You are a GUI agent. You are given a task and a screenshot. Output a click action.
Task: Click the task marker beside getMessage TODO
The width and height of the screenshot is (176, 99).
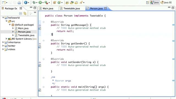tap(40, 28)
